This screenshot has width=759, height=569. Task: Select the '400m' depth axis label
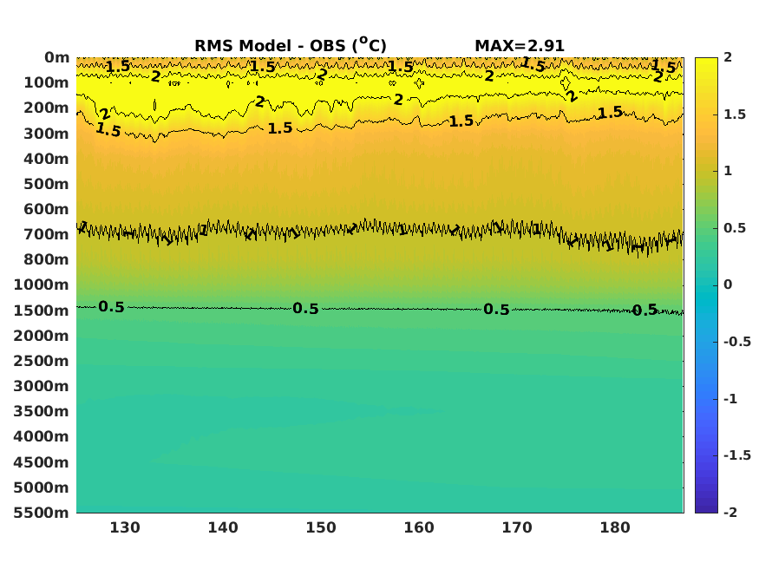tap(46, 159)
